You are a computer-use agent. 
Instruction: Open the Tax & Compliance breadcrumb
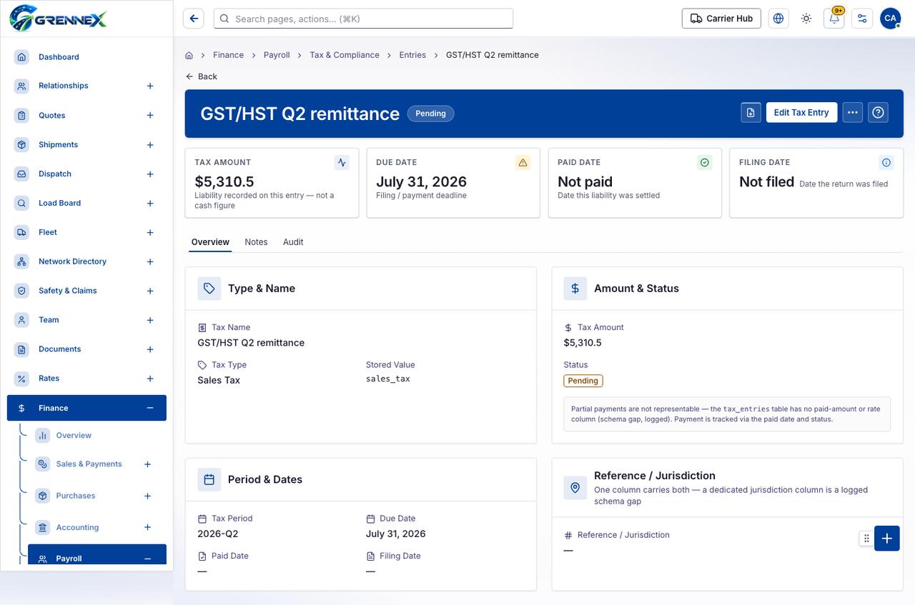pyautogui.click(x=345, y=55)
